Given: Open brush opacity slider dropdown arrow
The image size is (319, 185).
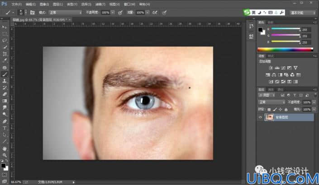Looking at the screenshot, I should (113, 13).
